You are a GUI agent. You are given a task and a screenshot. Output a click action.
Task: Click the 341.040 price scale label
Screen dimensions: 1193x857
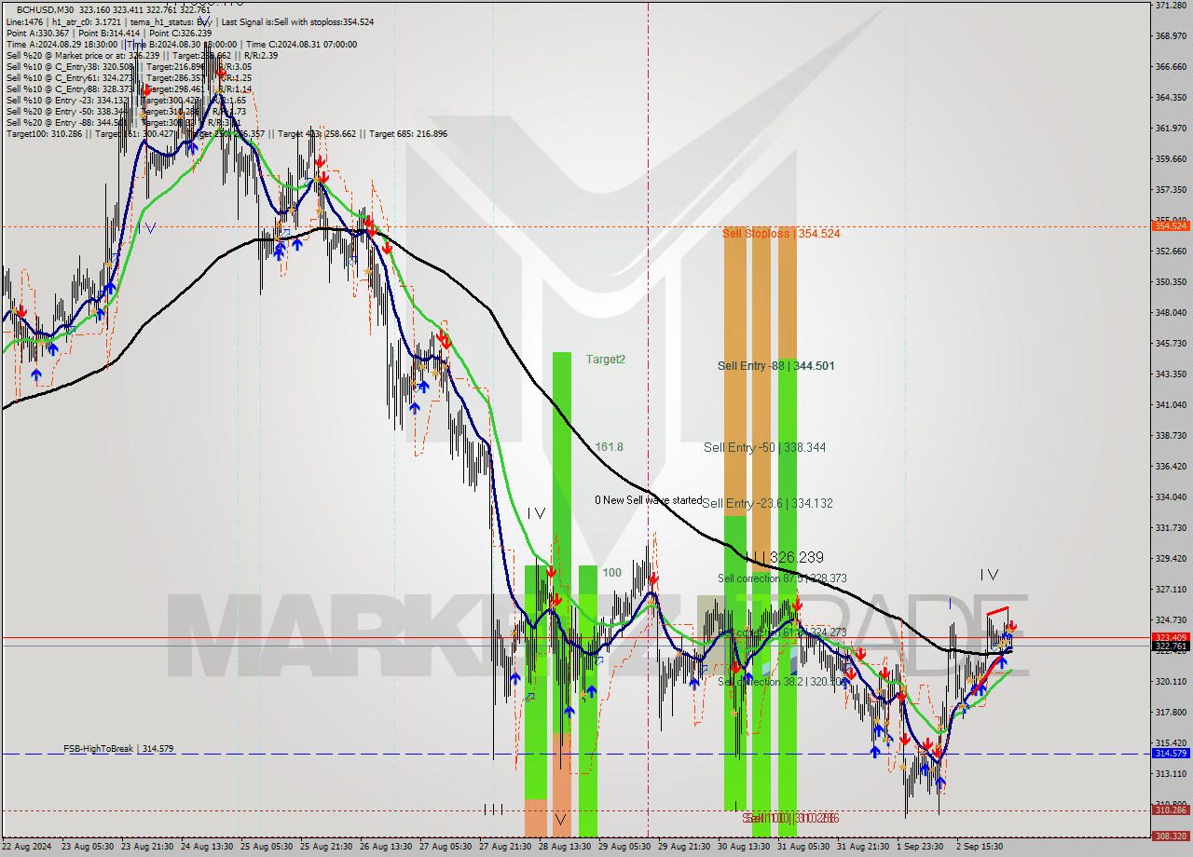pos(1171,405)
